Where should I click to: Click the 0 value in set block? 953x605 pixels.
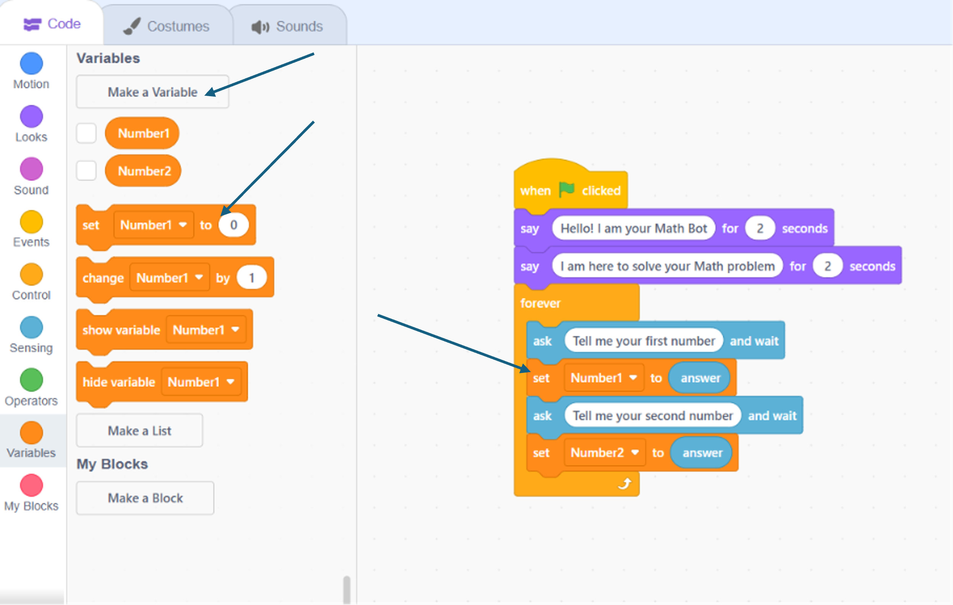point(233,224)
